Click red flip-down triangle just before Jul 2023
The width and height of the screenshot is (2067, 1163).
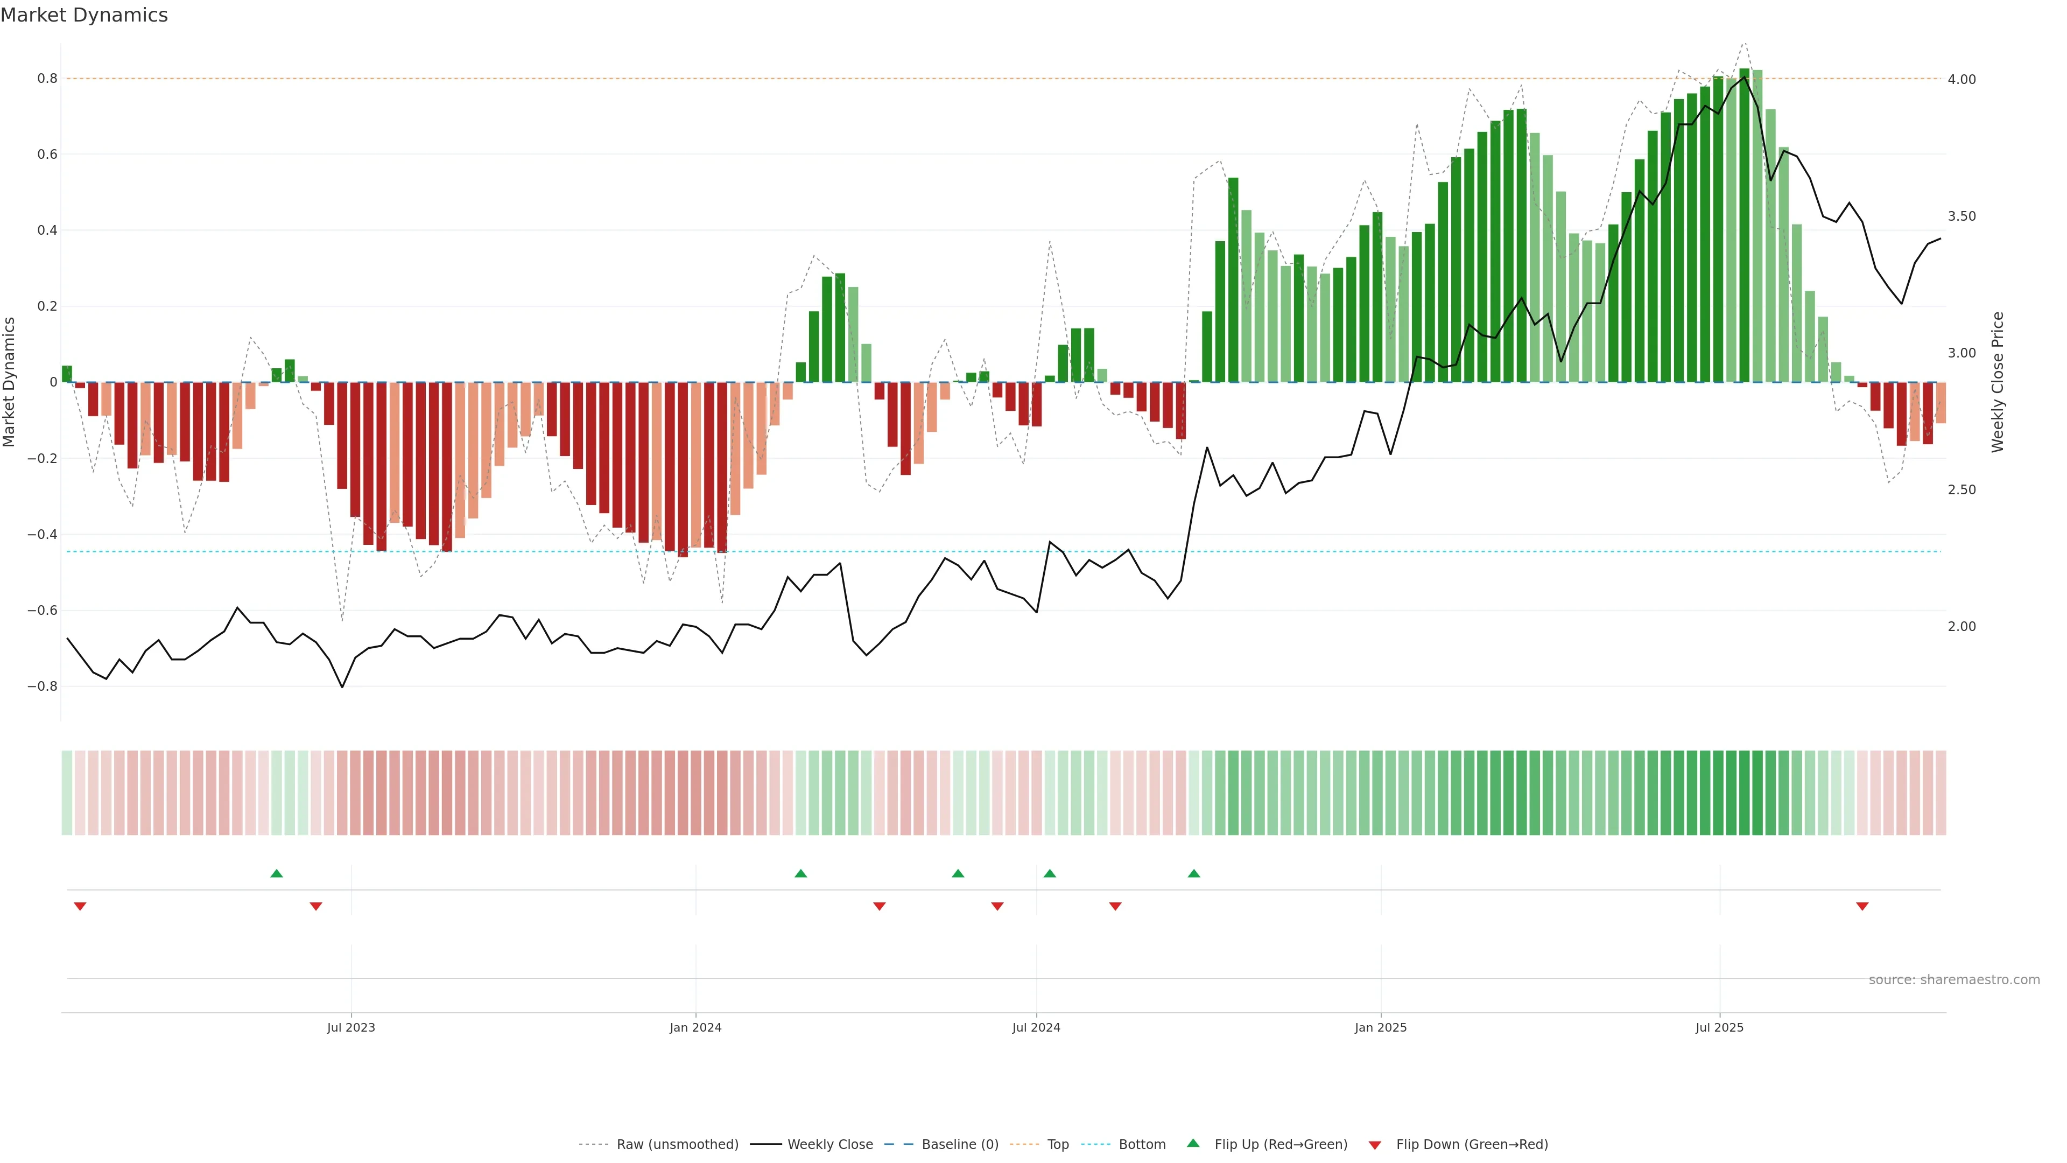[316, 906]
